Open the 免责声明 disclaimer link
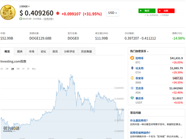Viewport: 186px width, 139px height. 48,19
